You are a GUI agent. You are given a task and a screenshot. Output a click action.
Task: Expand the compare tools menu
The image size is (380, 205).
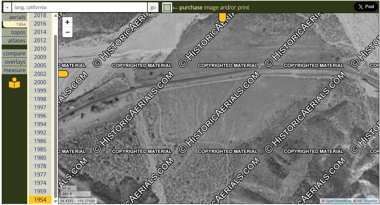click(x=14, y=53)
